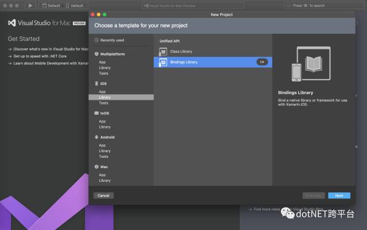This screenshot has height=230, width=367.
Task: Click the Visual Studio logo icon
Action: tap(12, 23)
